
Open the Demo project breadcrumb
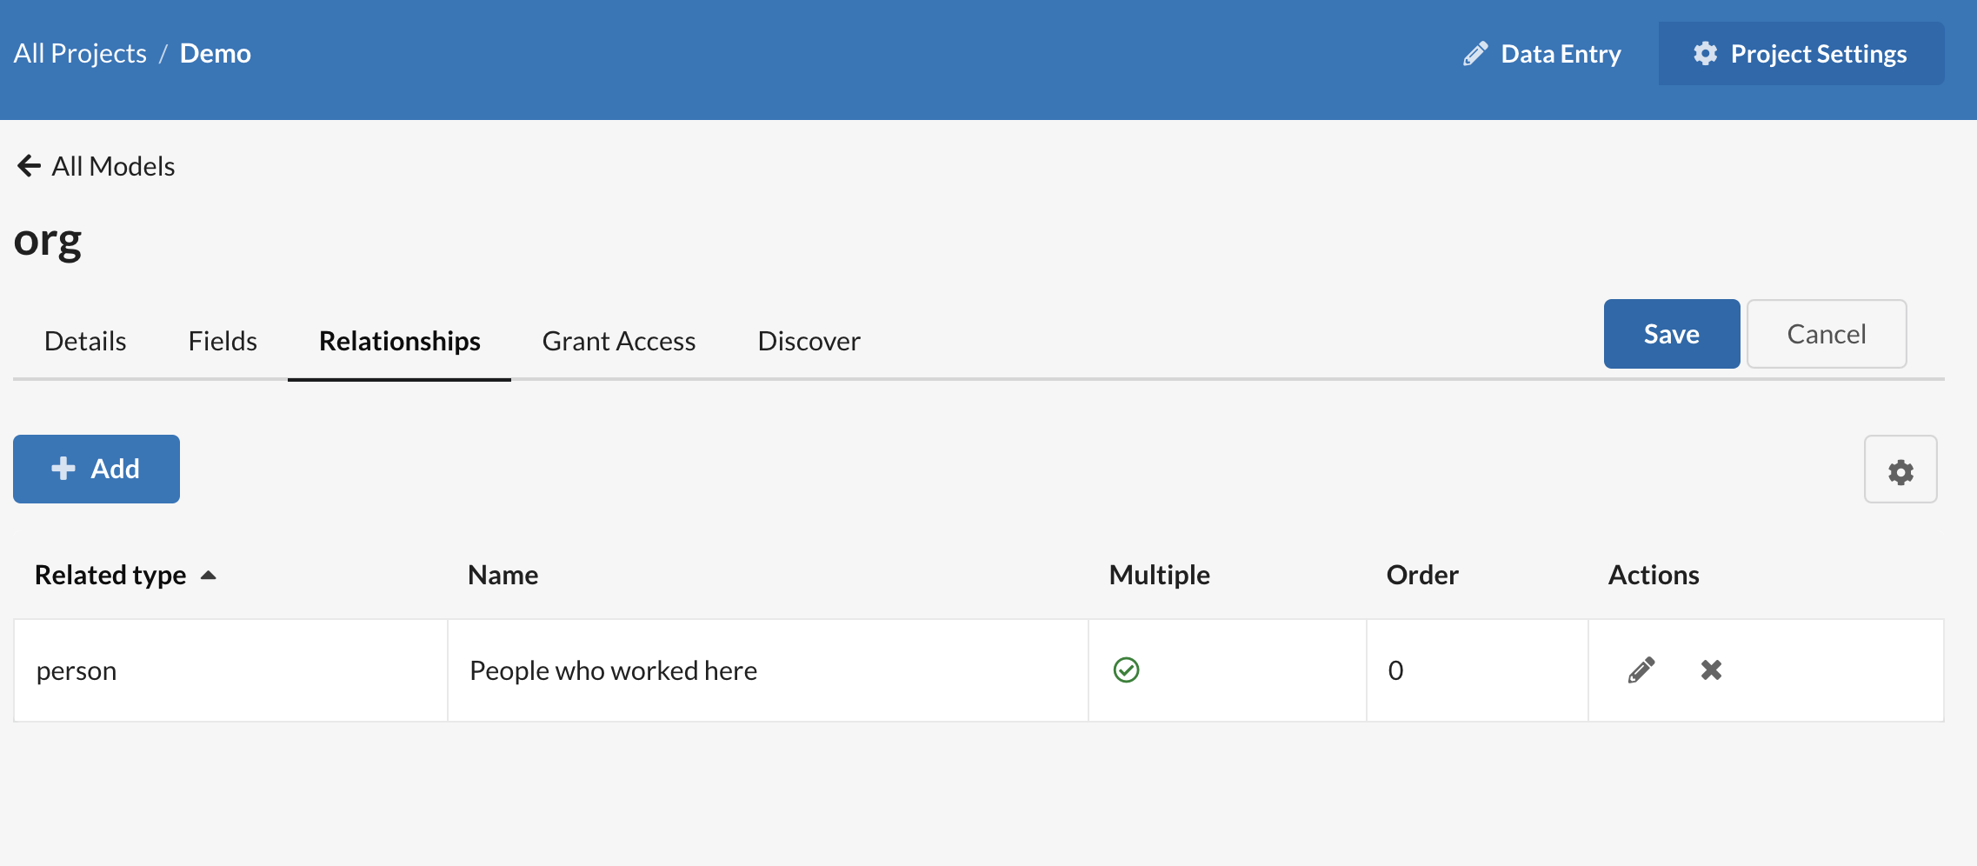tap(216, 54)
